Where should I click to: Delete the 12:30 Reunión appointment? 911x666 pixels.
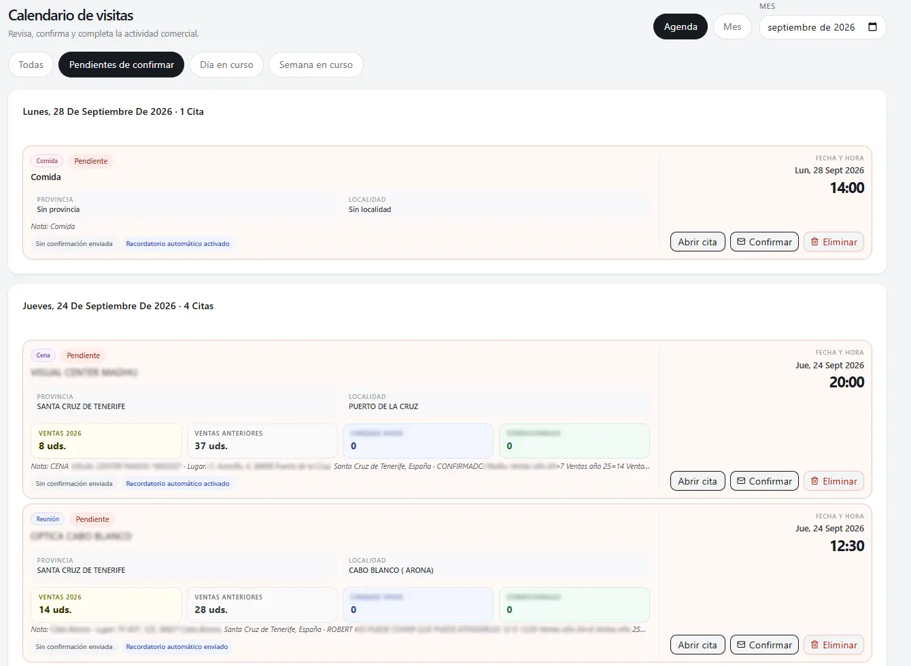pos(833,645)
